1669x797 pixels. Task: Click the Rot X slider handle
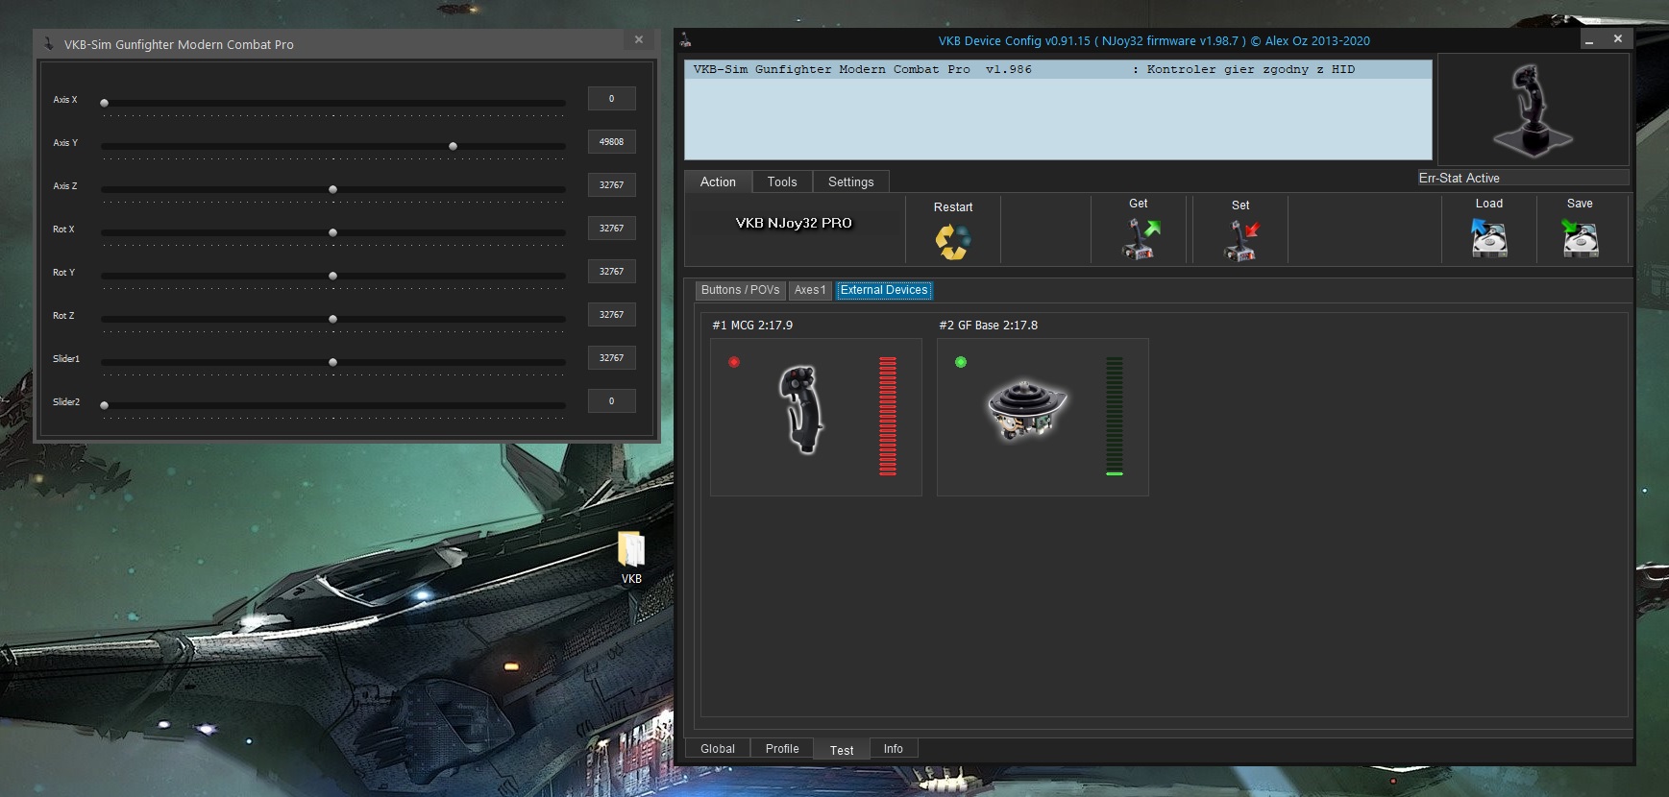point(332,232)
